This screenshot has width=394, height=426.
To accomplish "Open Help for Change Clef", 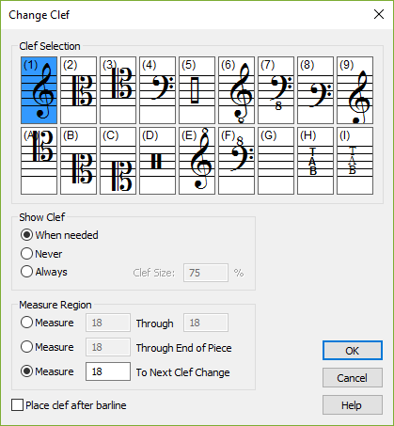I will 353,405.
